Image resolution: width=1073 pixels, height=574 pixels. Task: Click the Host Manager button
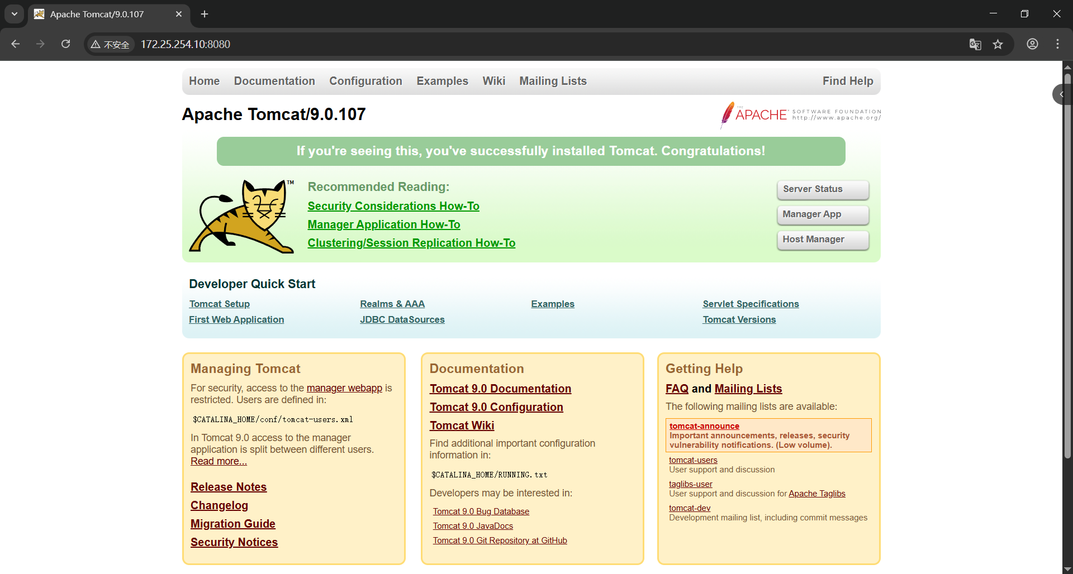point(823,240)
